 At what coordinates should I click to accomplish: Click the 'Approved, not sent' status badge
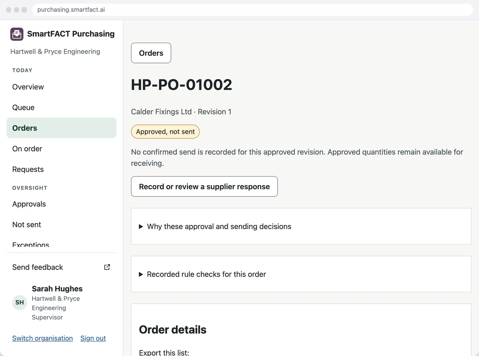point(165,132)
